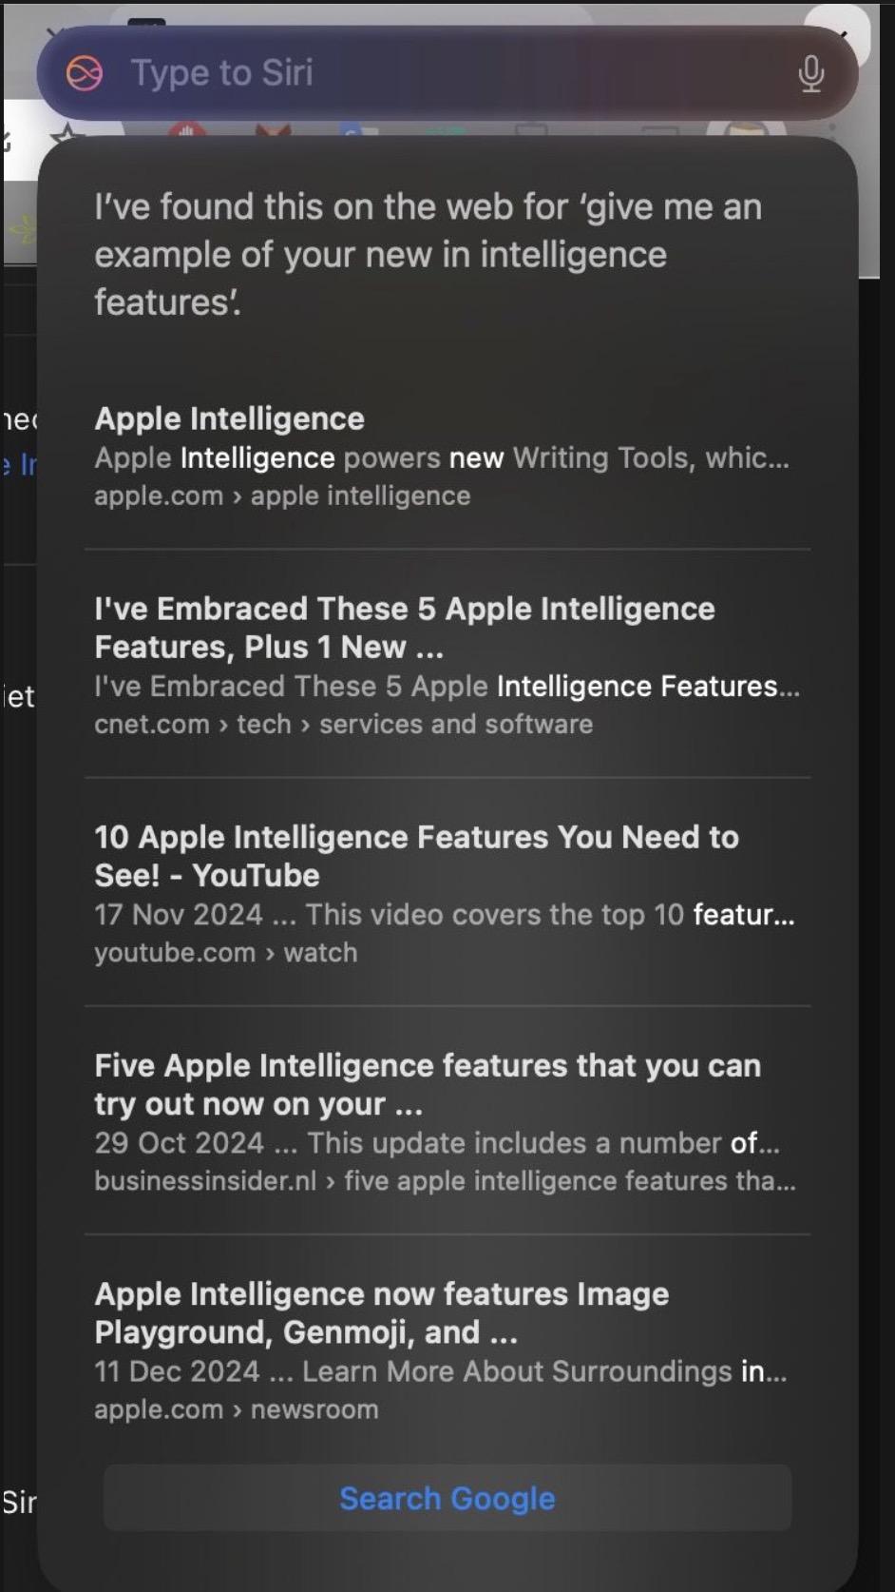Viewport: 895px width, 1592px height.
Task: Click the 11 Dec 2024 Surroundings snippet
Action: (441, 1370)
